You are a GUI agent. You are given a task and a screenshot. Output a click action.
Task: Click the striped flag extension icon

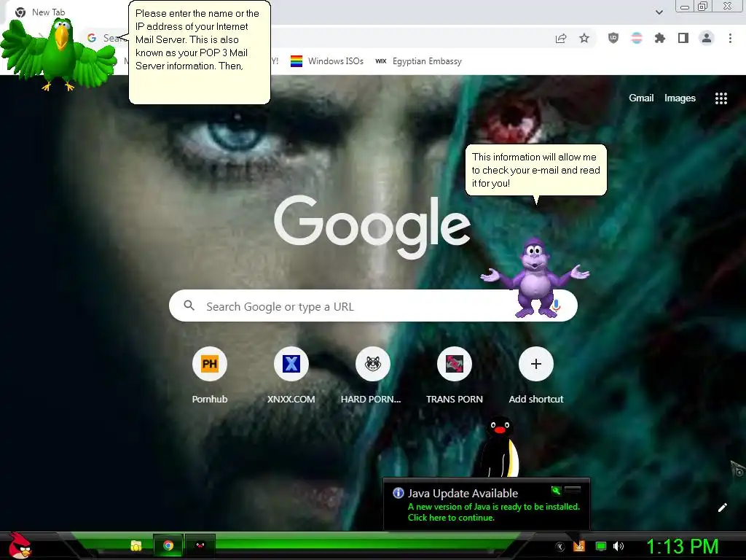(637, 38)
